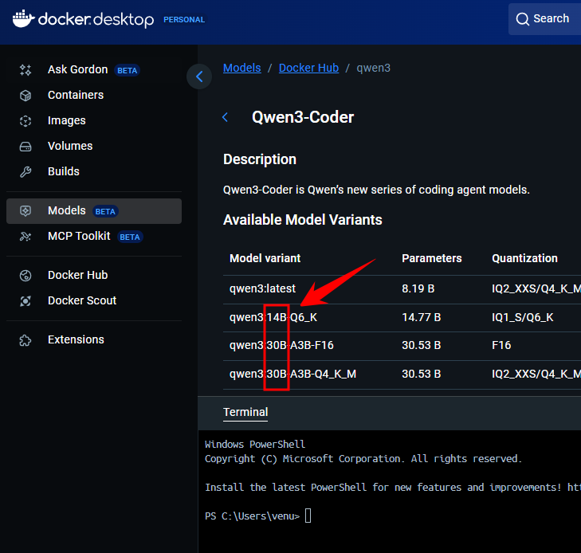
Task: Click the Containers cube icon
Action: [x=26, y=95]
